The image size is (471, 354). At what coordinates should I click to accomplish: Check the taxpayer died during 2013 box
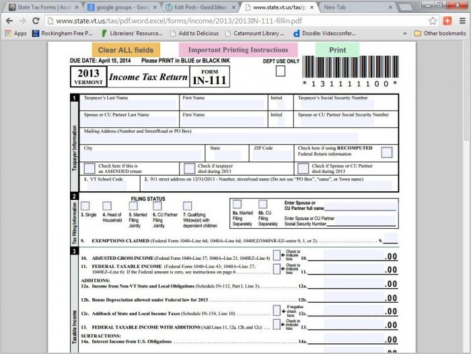[x=189, y=168]
